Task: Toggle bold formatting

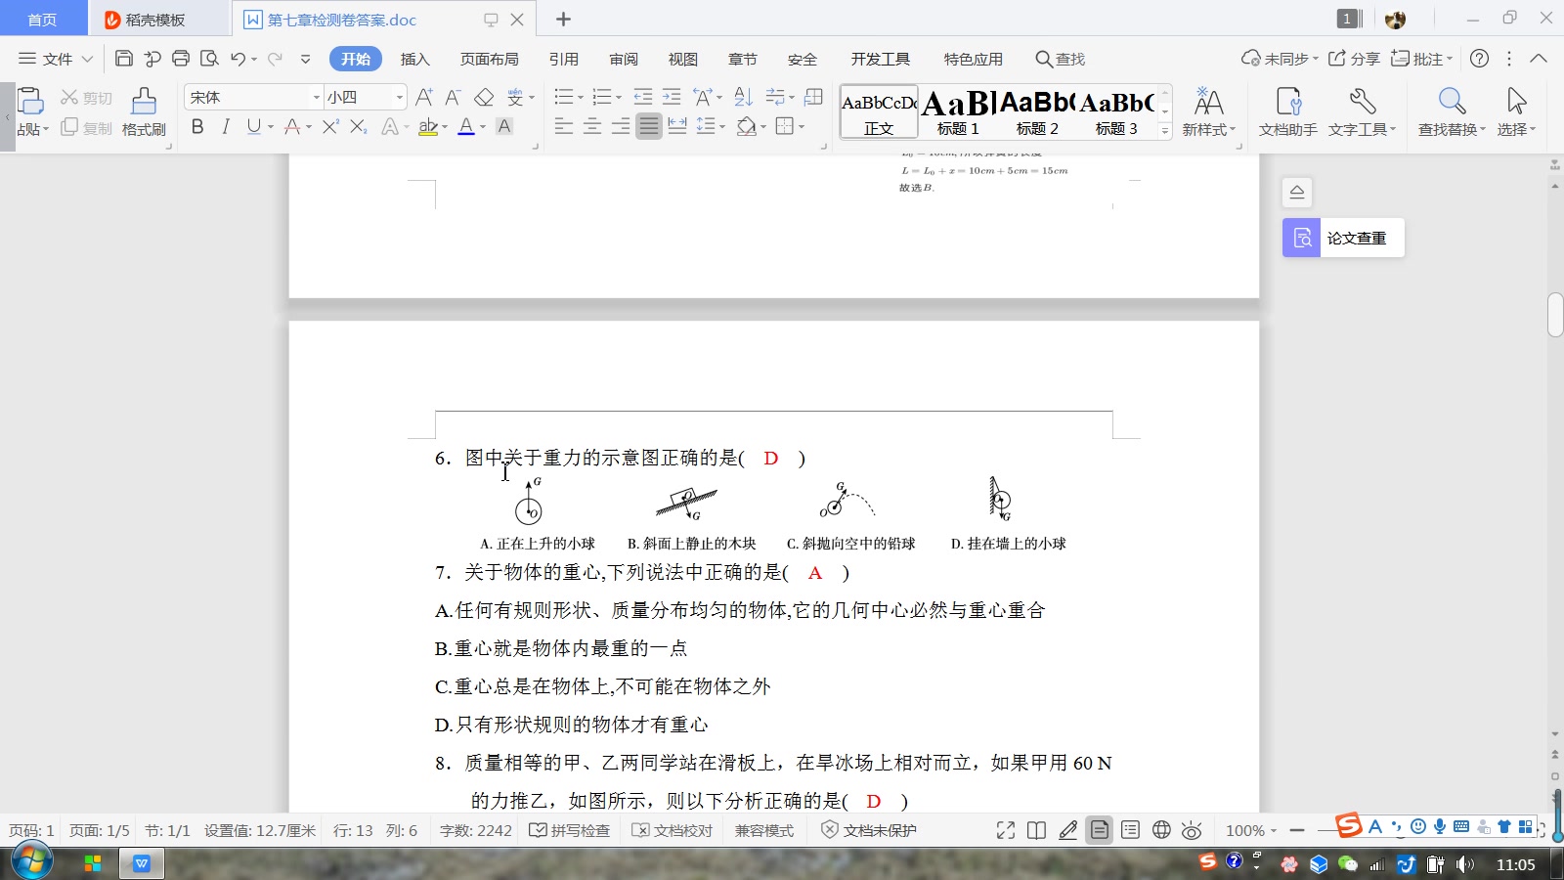Action: [197, 126]
